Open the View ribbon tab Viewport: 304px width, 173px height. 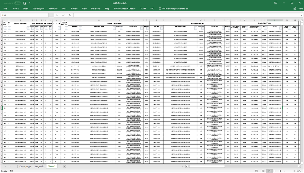[84, 9]
